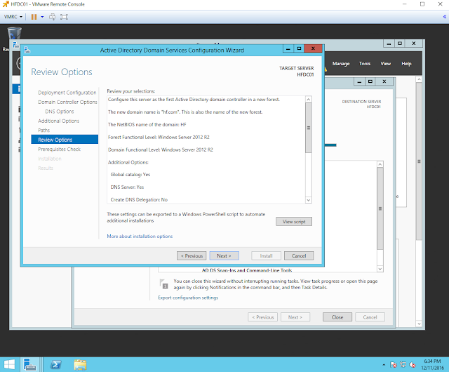Image resolution: width=449 pixels, height=372 pixels.
Task: Go to Additional Options step
Action: tap(58, 121)
